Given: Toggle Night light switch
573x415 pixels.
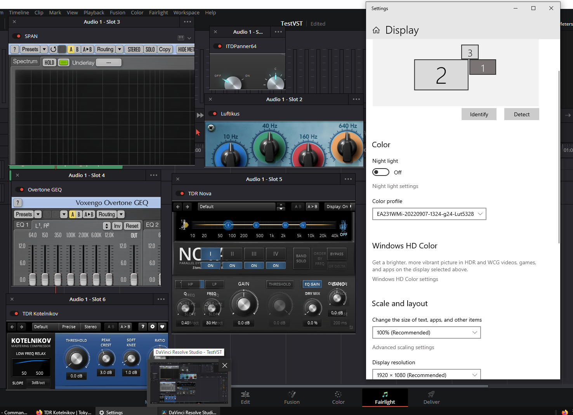Looking at the screenshot, I should click(381, 172).
